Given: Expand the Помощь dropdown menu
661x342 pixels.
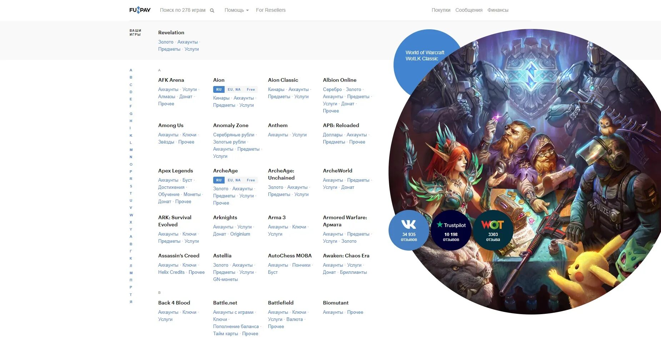Looking at the screenshot, I should coord(236,10).
